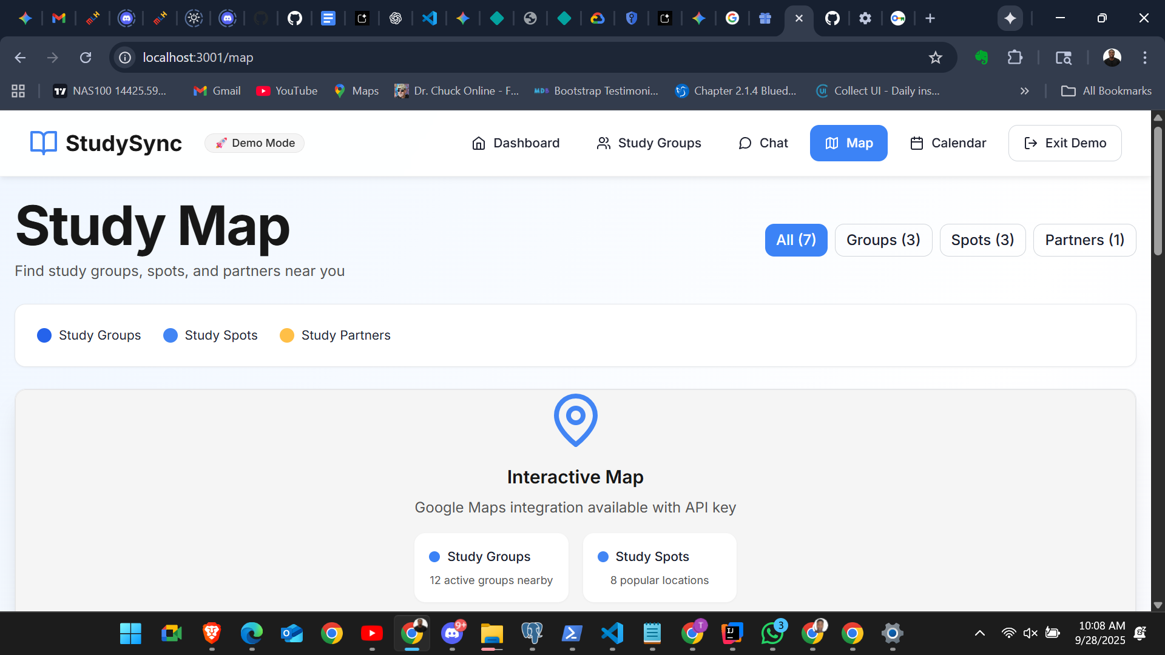Open WhatsApp from the taskbar
Image resolution: width=1165 pixels, height=655 pixels.
tap(772, 633)
